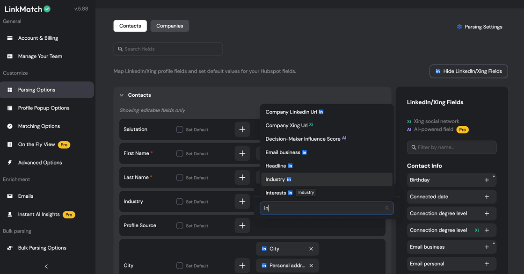This screenshot has height=274, width=524.
Task: Select Company Xing Url option
Action: (327, 125)
